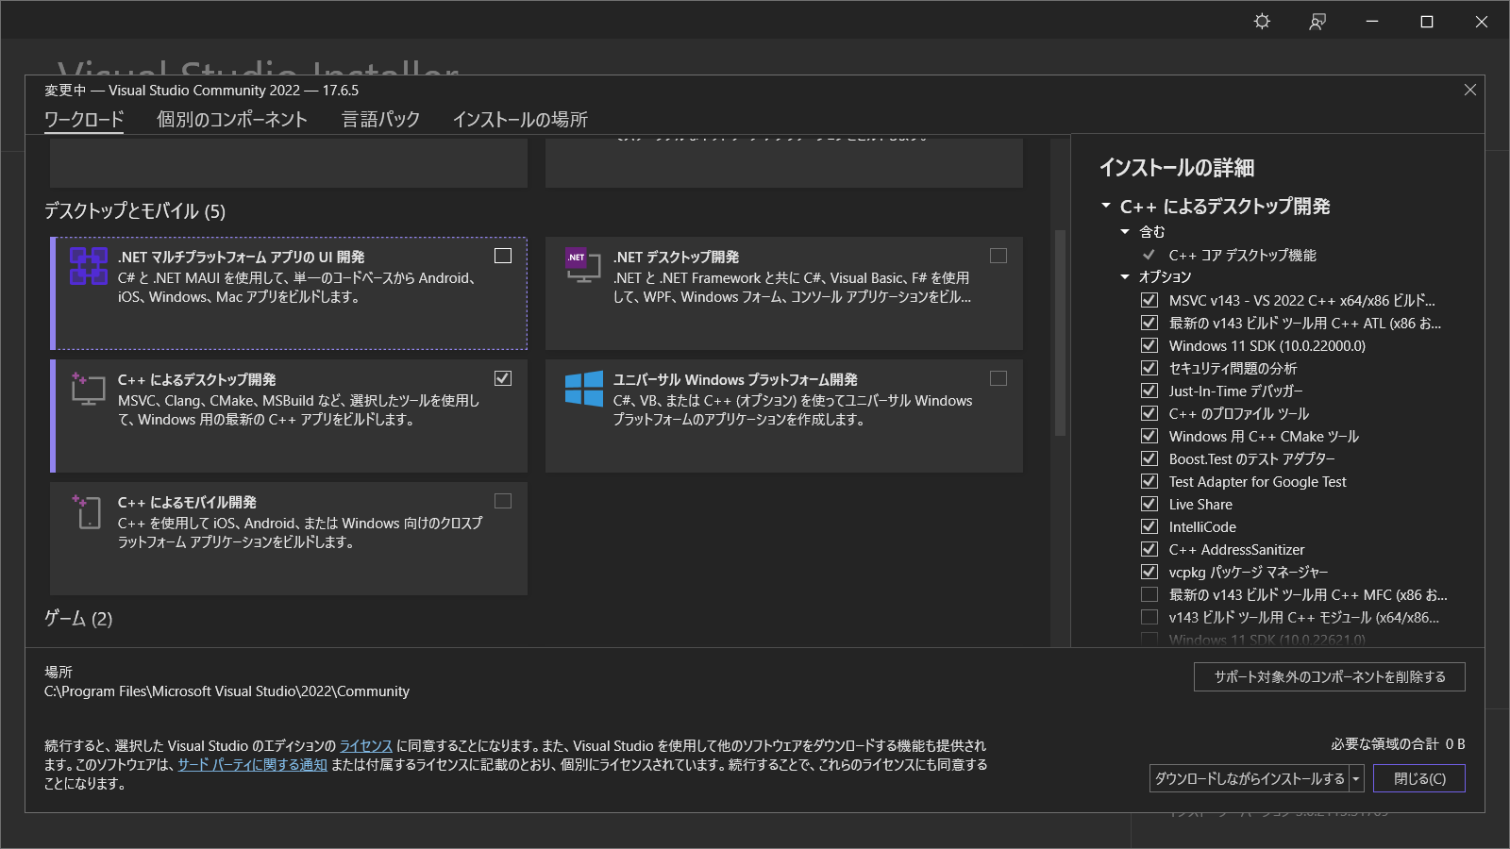Check the v143 C++ MFC build tools option
Screen dimensions: 1510x849
click(x=1149, y=594)
